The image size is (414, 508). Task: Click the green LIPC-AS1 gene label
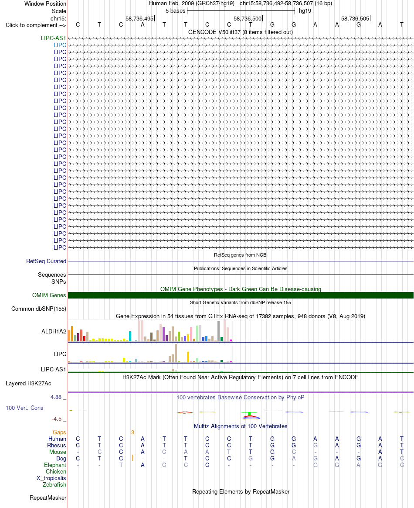53,38
